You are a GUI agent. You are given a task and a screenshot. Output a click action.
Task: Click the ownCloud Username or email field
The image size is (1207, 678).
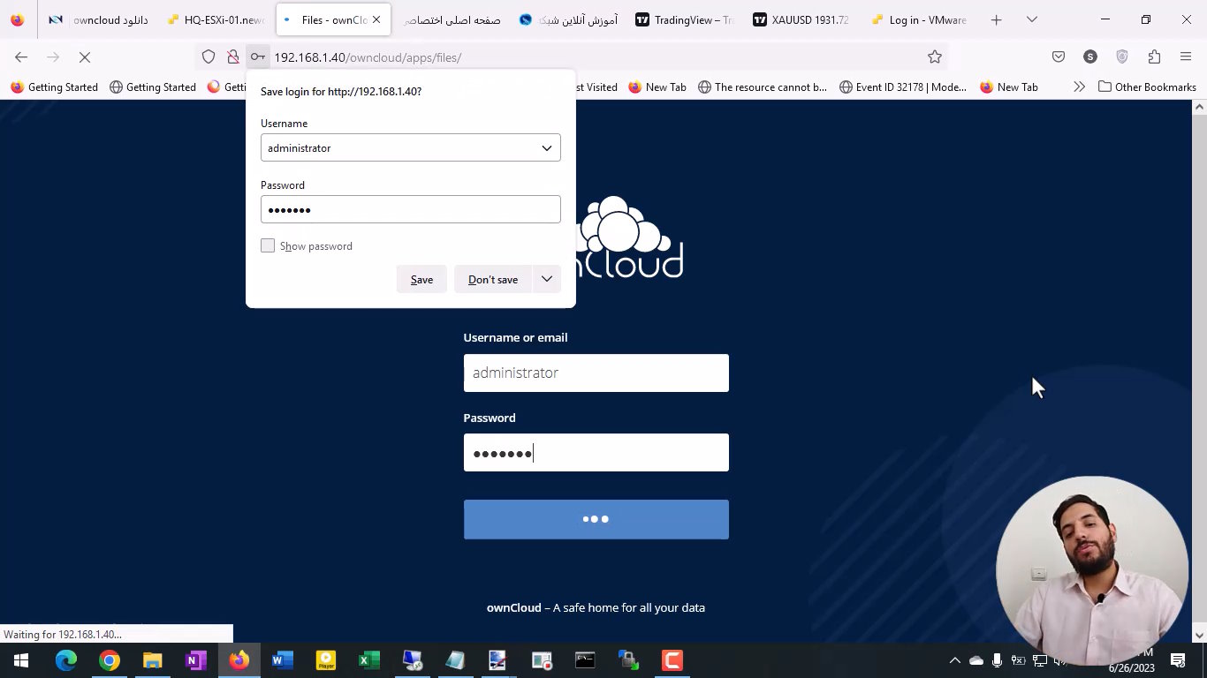pyautogui.click(x=596, y=373)
